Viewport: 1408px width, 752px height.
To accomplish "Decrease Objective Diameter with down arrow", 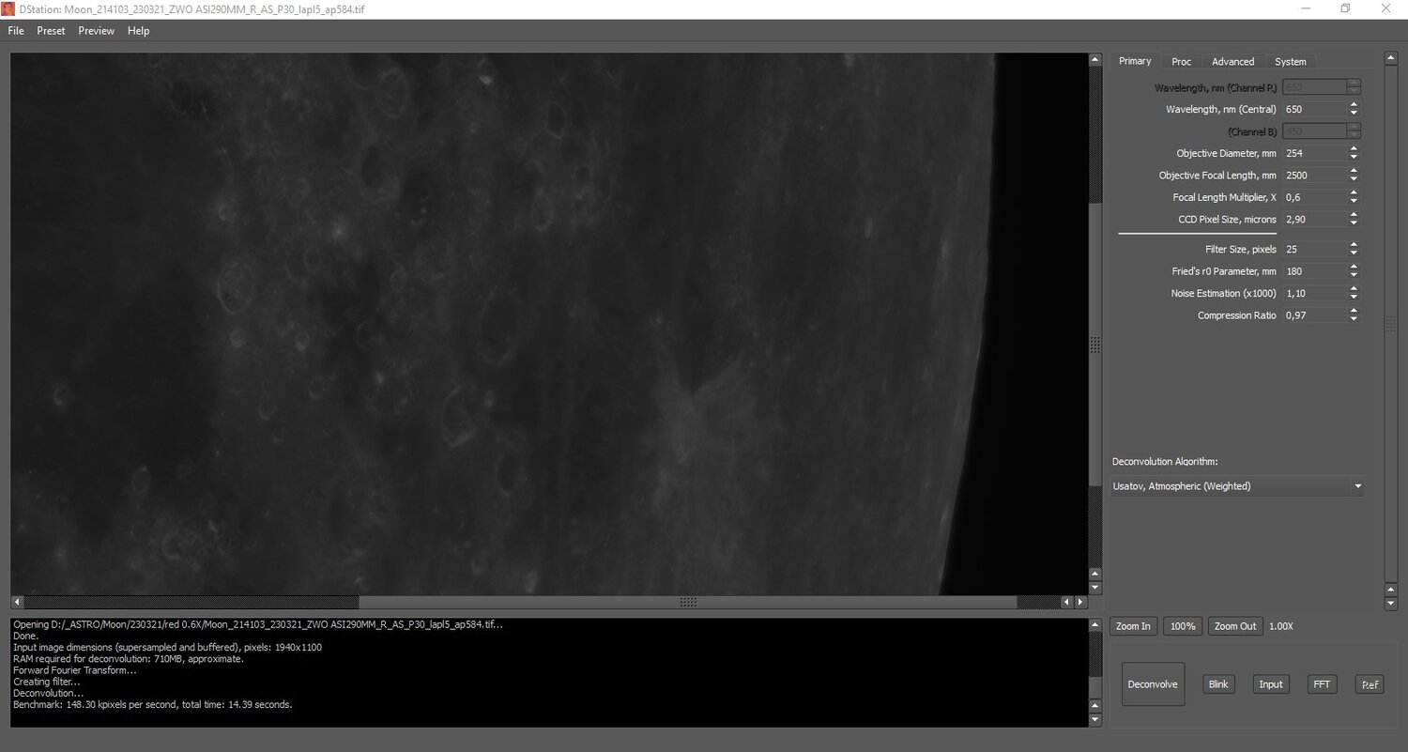I will (x=1354, y=158).
